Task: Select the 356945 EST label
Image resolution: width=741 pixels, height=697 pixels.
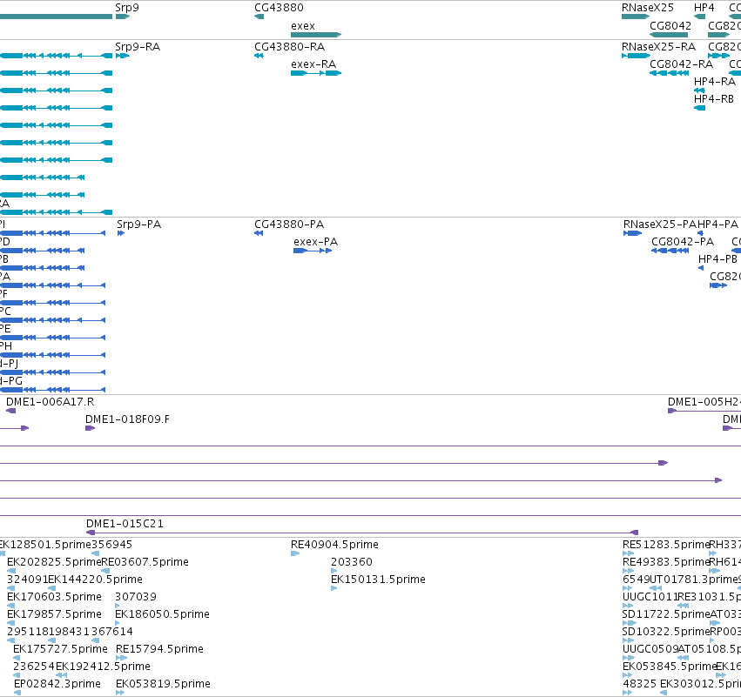Action: [x=112, y=545]
